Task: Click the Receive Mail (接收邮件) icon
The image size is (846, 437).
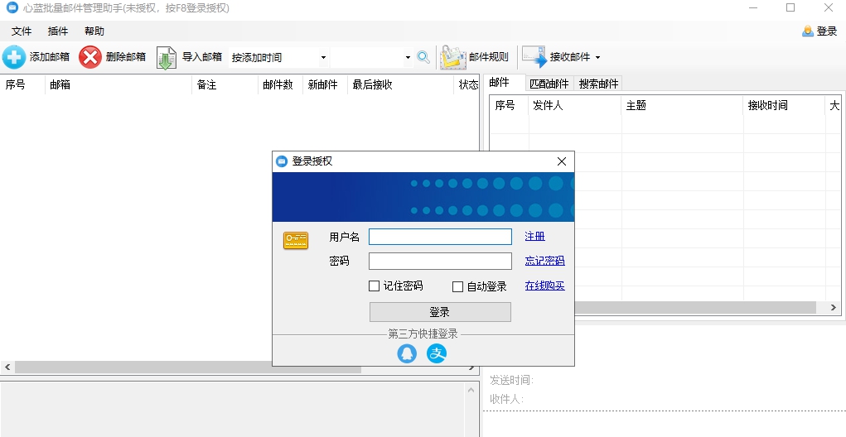Action: tap(534, 57)
